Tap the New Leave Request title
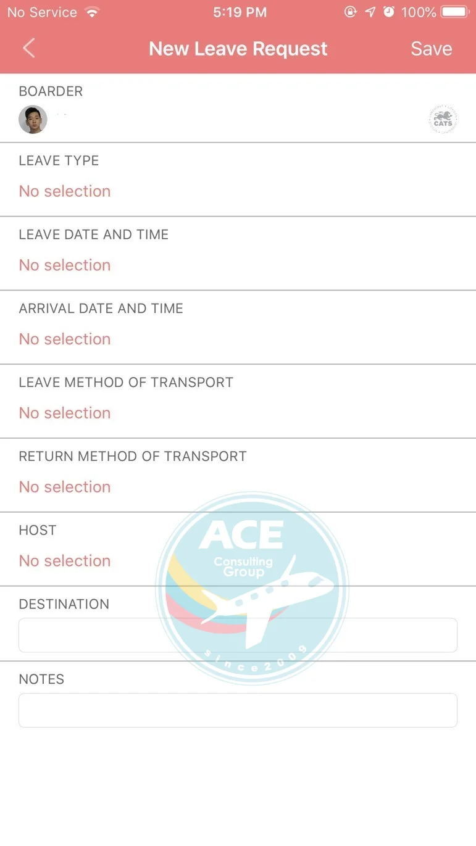Screen dimensions: 476x846 click(238, 49)
